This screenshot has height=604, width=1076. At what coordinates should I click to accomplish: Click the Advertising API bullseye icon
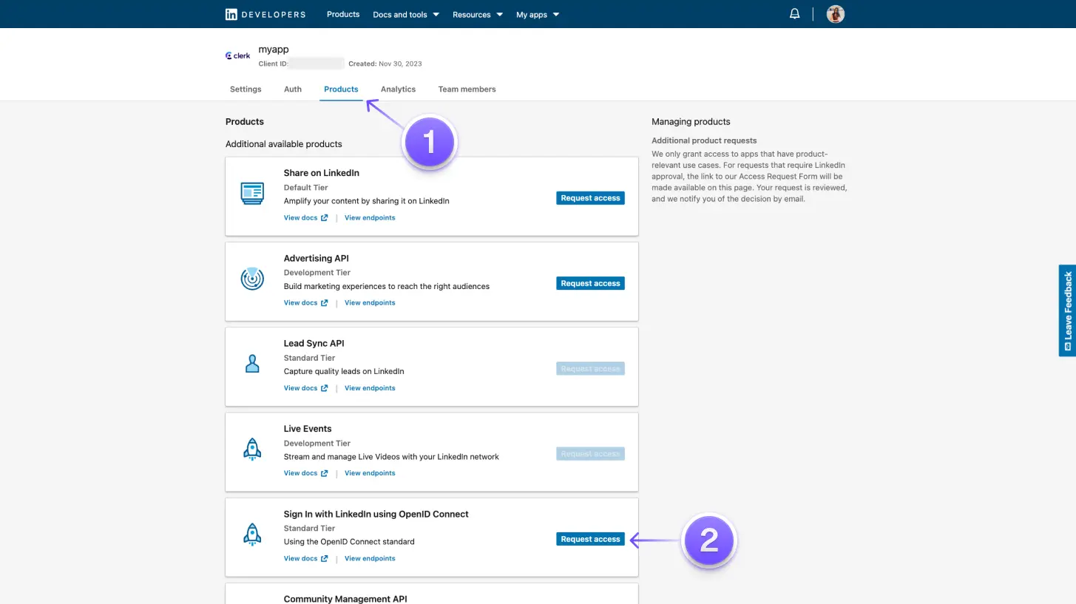(252, 279)
